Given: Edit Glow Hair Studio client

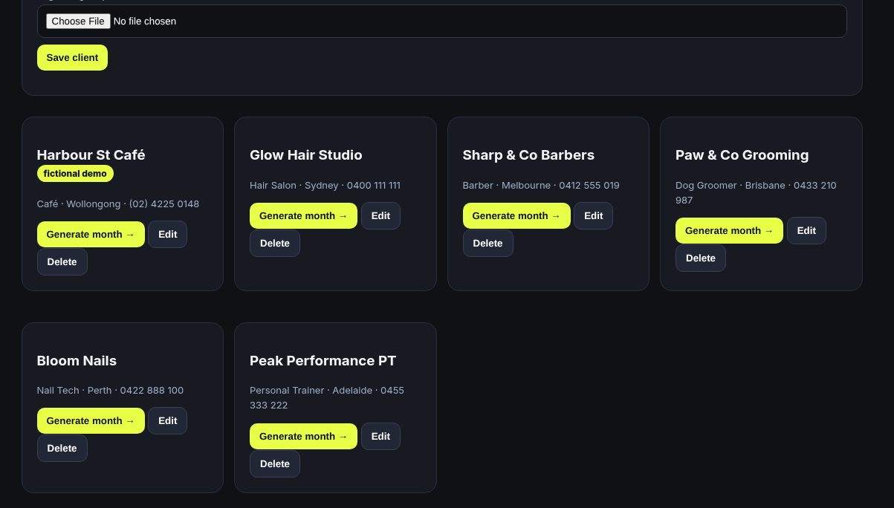Looking at the screenshot, I should pos(380,216).
